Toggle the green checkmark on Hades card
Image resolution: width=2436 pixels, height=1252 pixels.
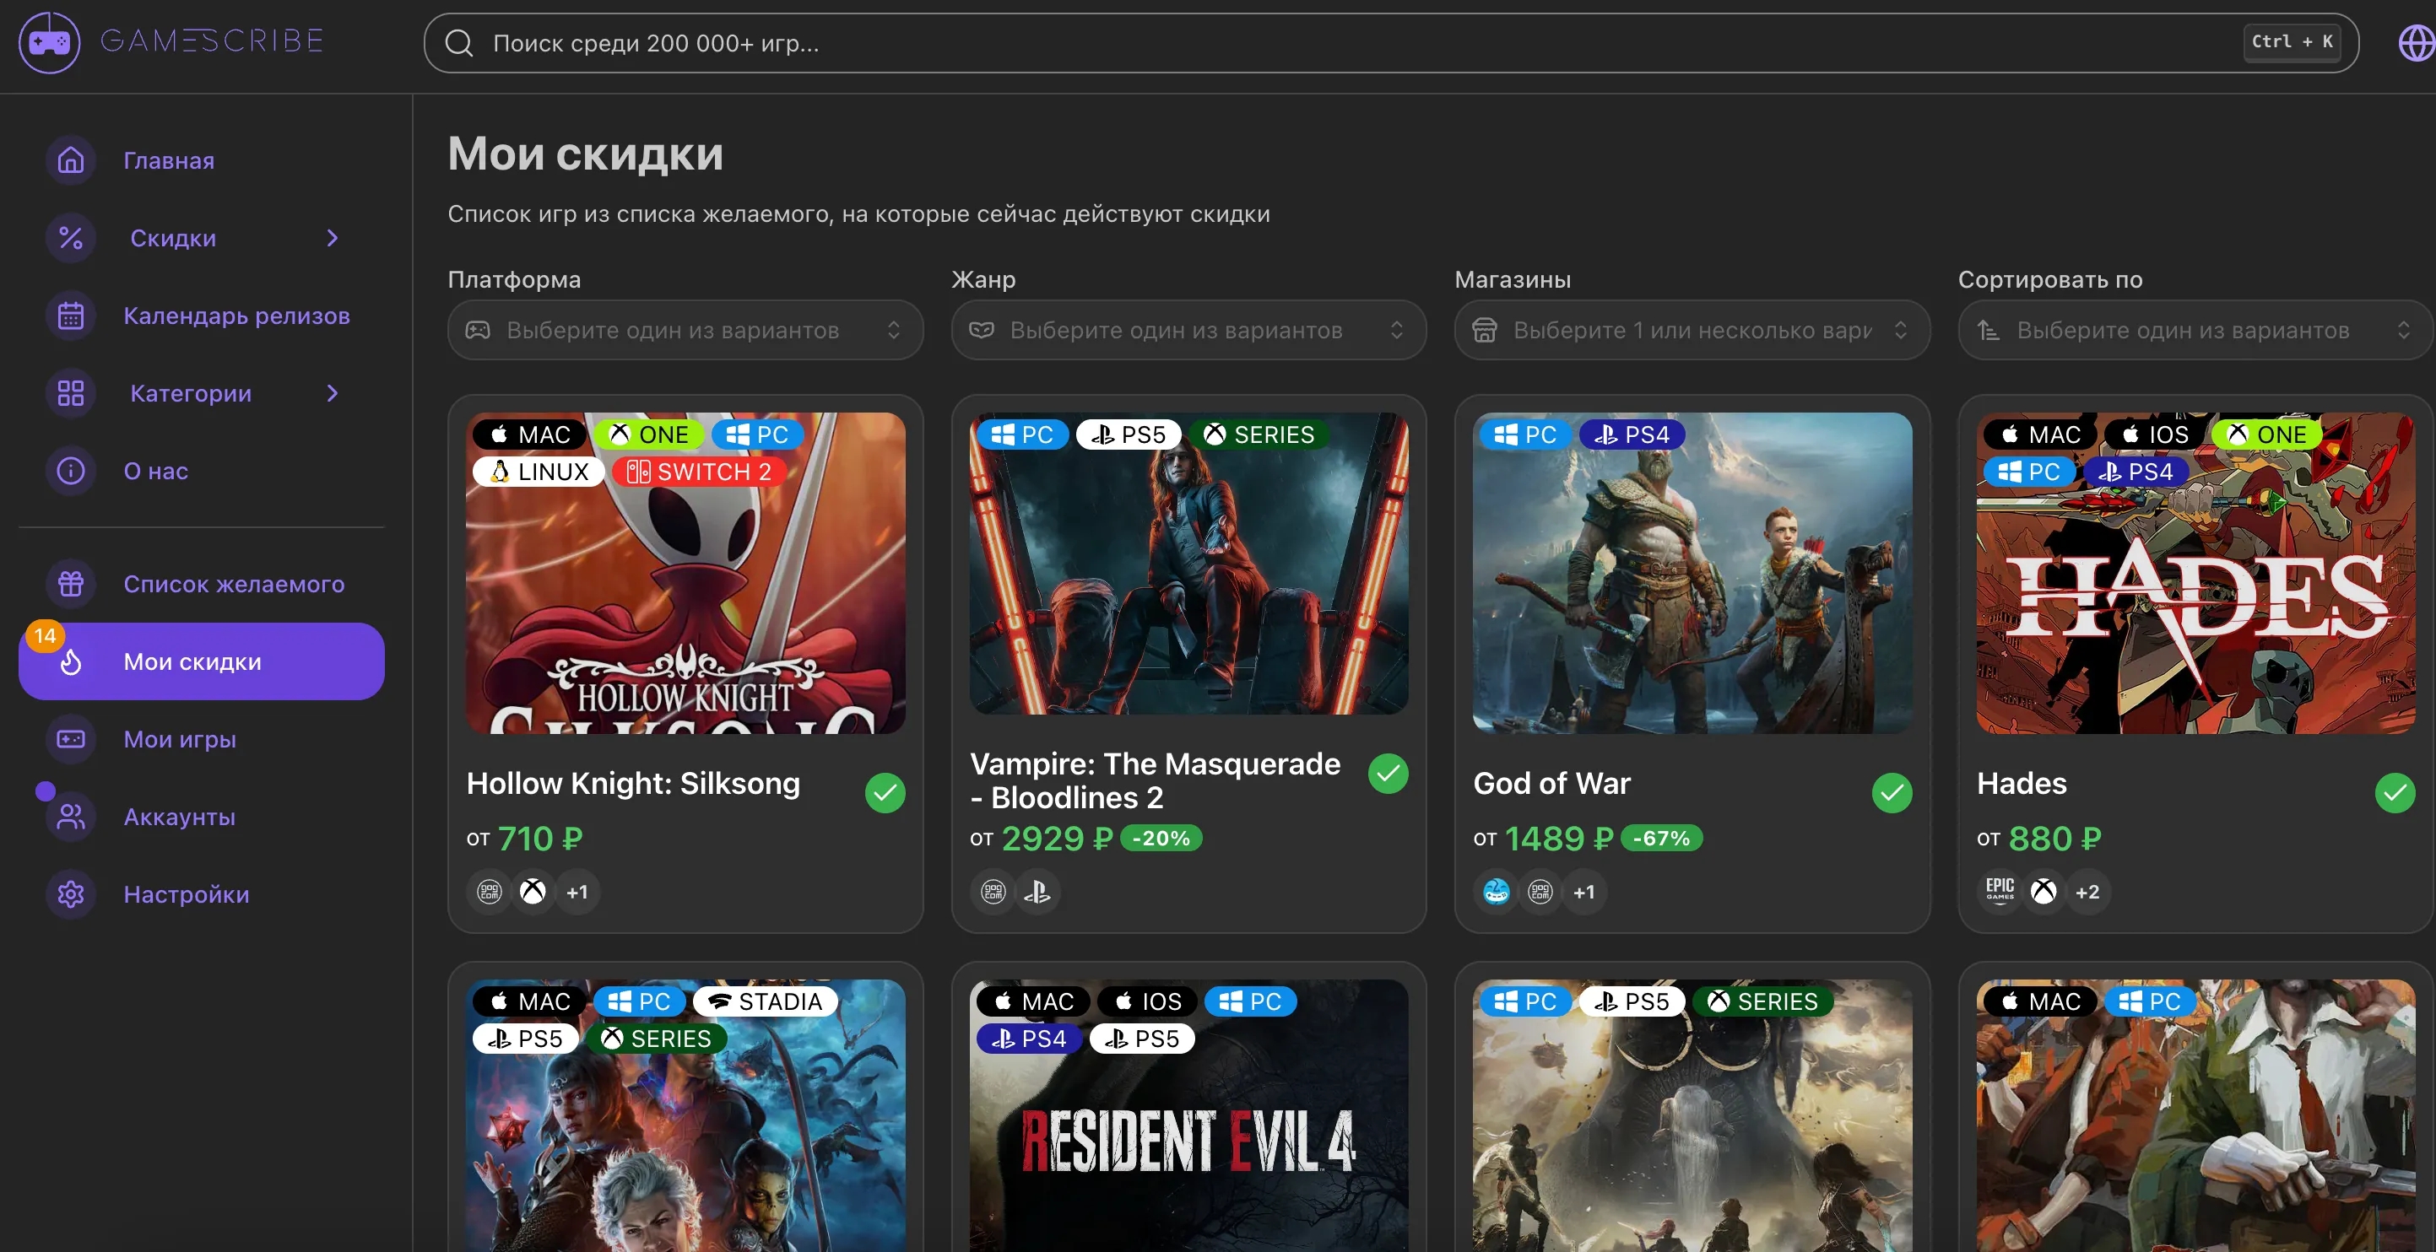[x=2395, y=793]
